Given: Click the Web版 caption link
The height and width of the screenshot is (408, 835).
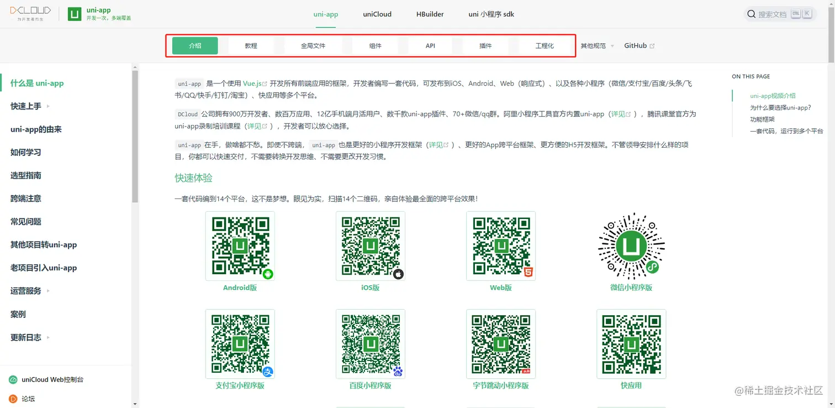Looking at the screenshot, I should click(501, 287).
